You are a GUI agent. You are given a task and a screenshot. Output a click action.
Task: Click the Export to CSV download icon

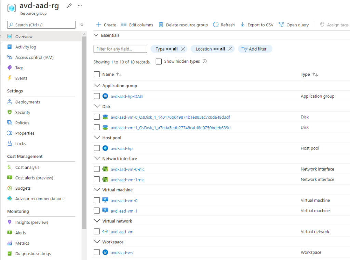click(x=242, y=25)
